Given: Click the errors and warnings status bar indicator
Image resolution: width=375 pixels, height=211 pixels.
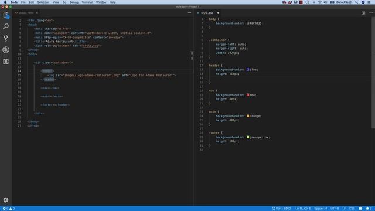Looking at the screenshot, I should coord(9,209).
